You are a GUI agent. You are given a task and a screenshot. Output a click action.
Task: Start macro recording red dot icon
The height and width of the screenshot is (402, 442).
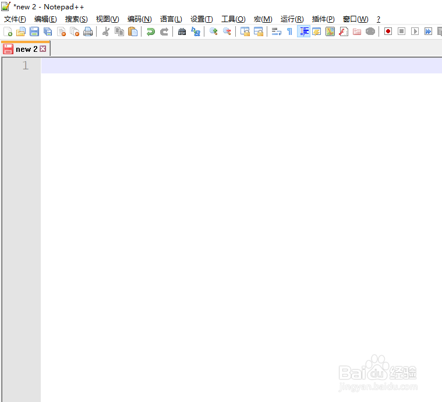pyautogui.click(x=388, y=31)
